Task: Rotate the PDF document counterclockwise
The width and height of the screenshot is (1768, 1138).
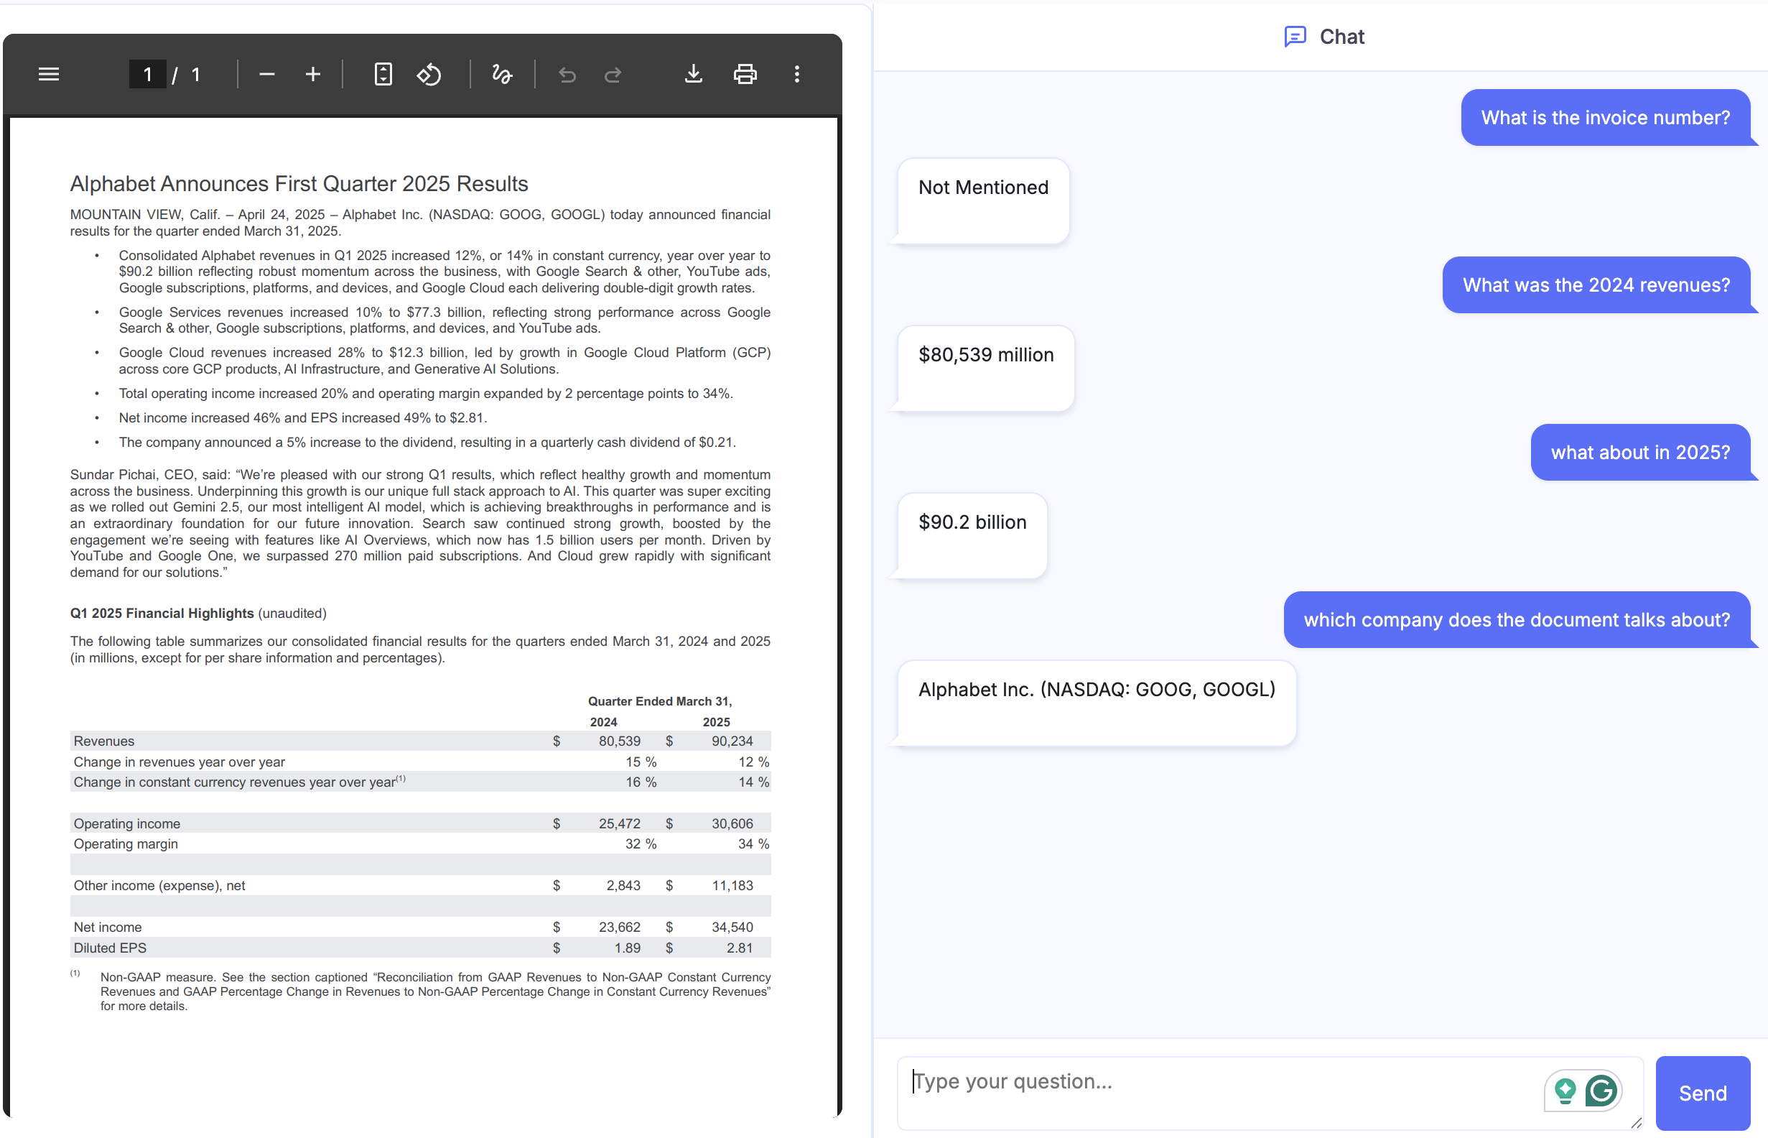Action: point(429,74)
